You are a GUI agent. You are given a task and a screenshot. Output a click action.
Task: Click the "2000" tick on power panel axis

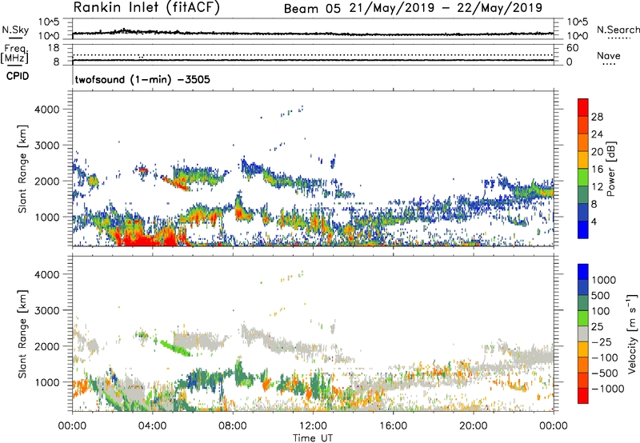click(x=46, y=181)
